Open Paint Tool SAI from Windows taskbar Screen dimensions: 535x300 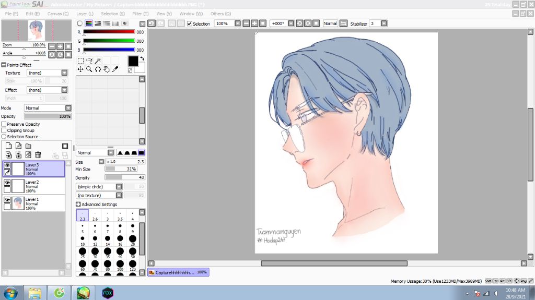[83, 293]
